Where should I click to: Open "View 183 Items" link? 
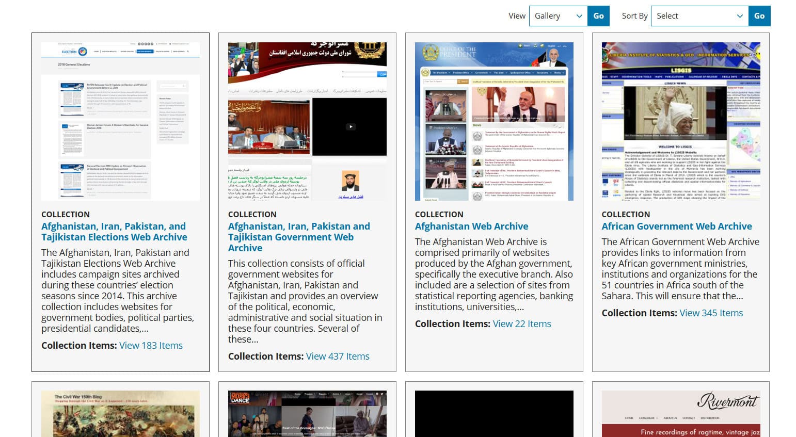tap(151, 345)
